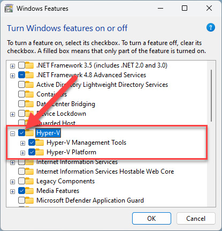Select the Containers feature label
Image resolution: width=222 pixels, height=231 pixels.
(x=52, y=94)
